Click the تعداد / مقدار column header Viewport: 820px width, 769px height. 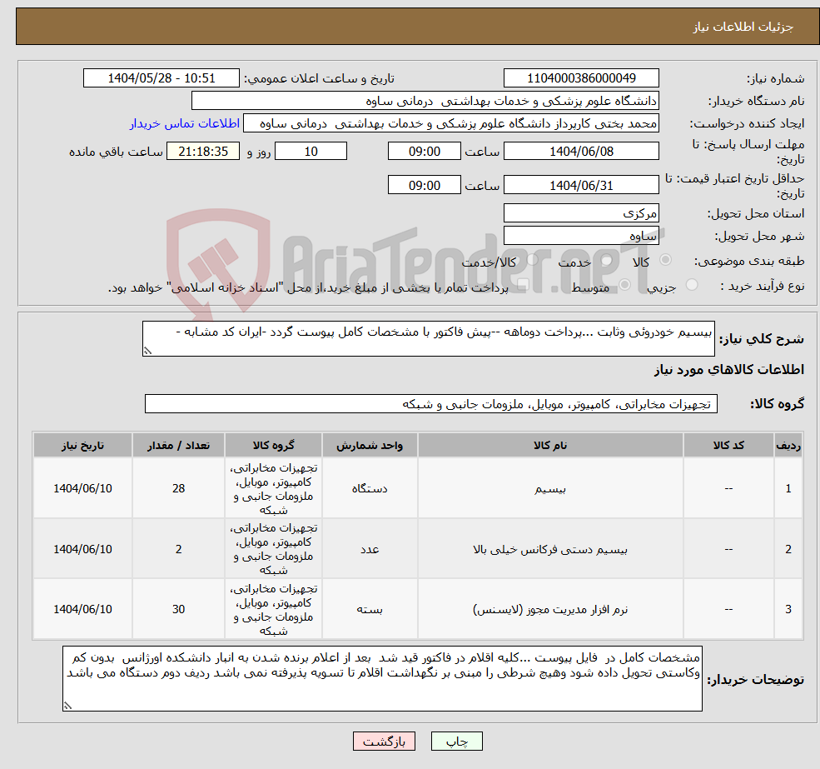178,446
